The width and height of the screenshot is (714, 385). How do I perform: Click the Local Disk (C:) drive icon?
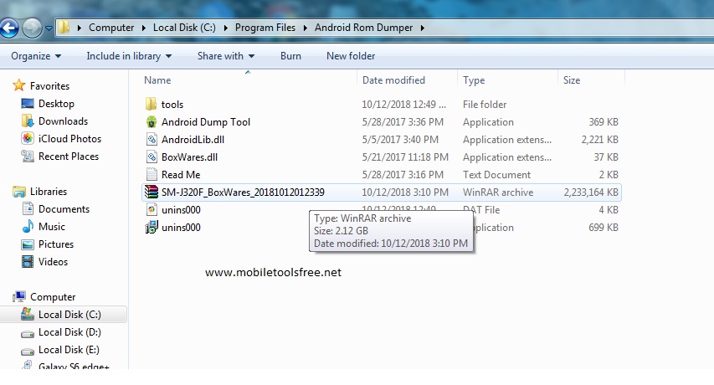pyautogui.click(x=28, y=314)
